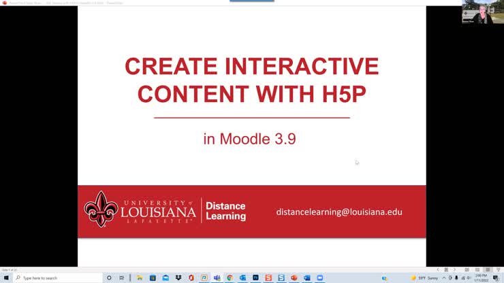Open the Mail app on taskbar
This screenshot has height=283, width=504.
166,278
